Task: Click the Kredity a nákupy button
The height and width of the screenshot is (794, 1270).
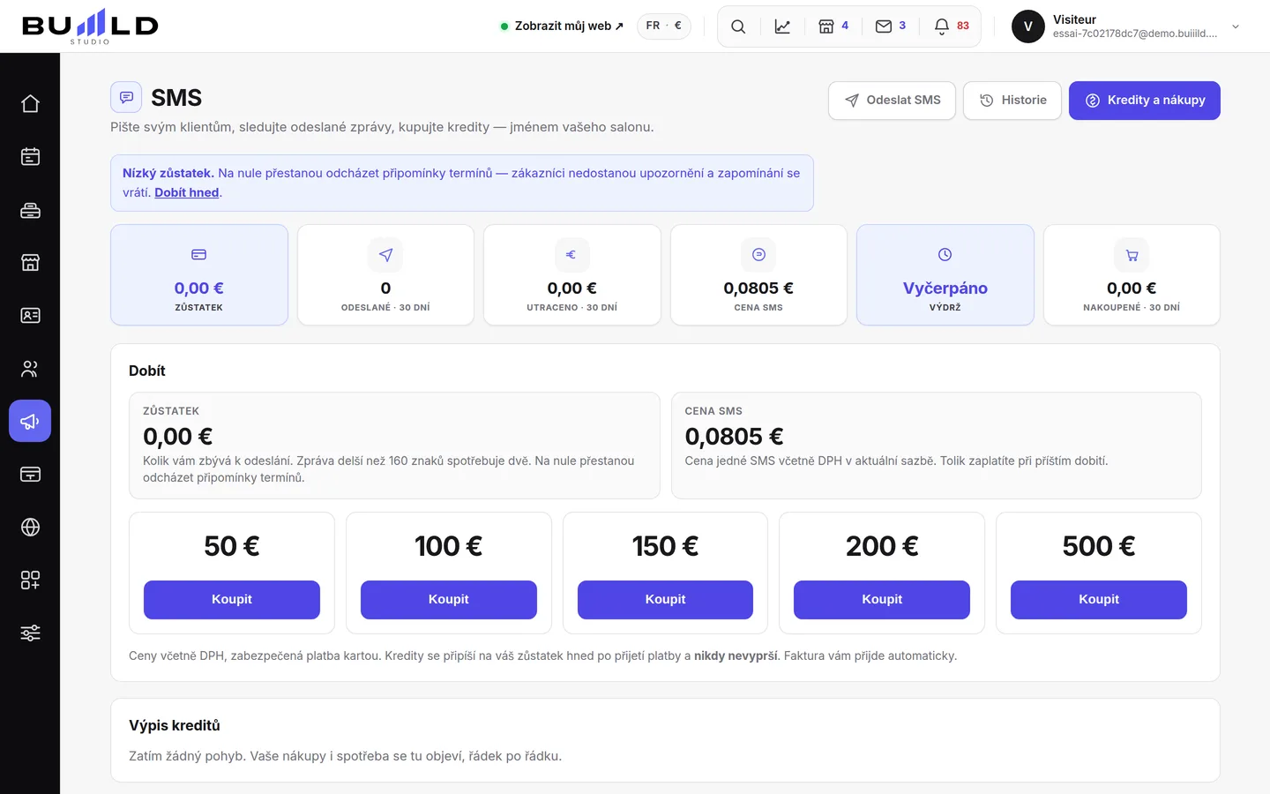Action: [x=1145, y=101]
